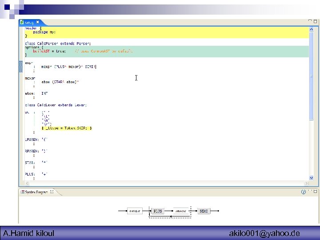Select the first mexpr diagram node

pyautogui.click(x=135, y=211)
